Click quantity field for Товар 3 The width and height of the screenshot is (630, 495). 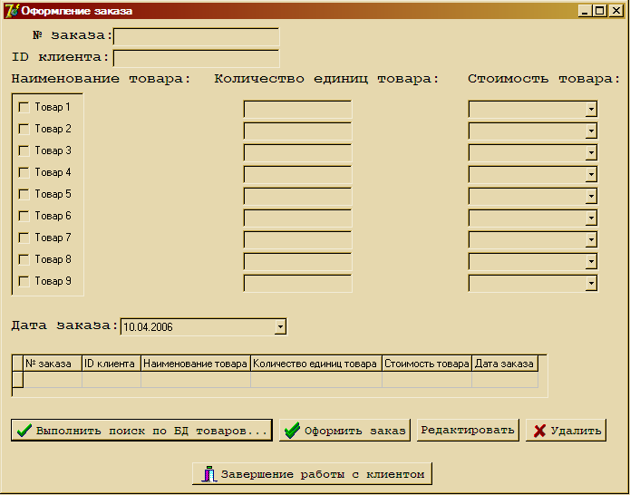click(x=297, y=152)
